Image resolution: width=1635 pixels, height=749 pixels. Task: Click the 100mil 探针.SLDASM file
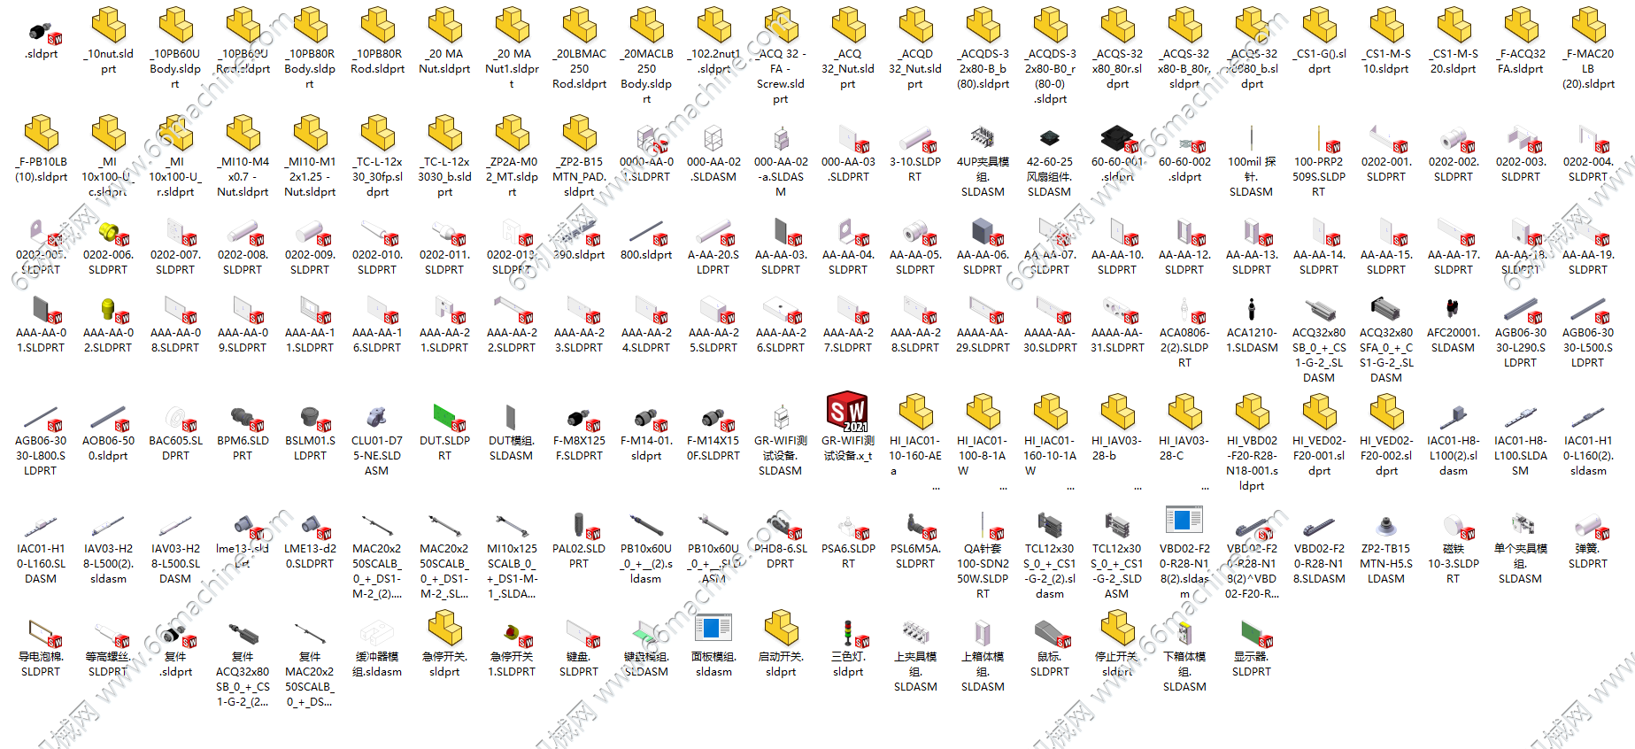[1252, 139]
